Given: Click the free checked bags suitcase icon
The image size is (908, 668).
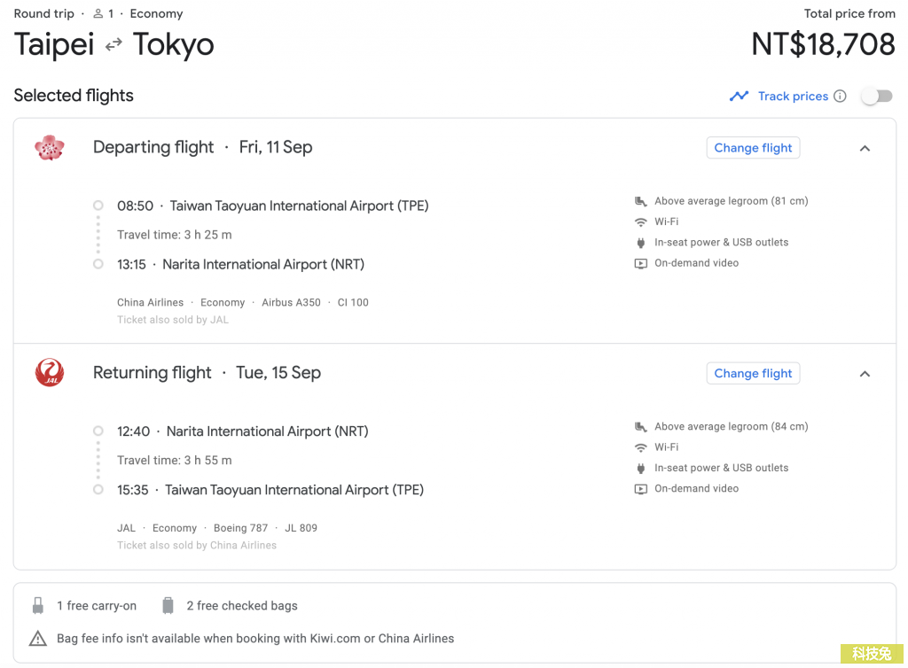Looking at the screenshot, I should pyautogui.click(x=168, y=605).
